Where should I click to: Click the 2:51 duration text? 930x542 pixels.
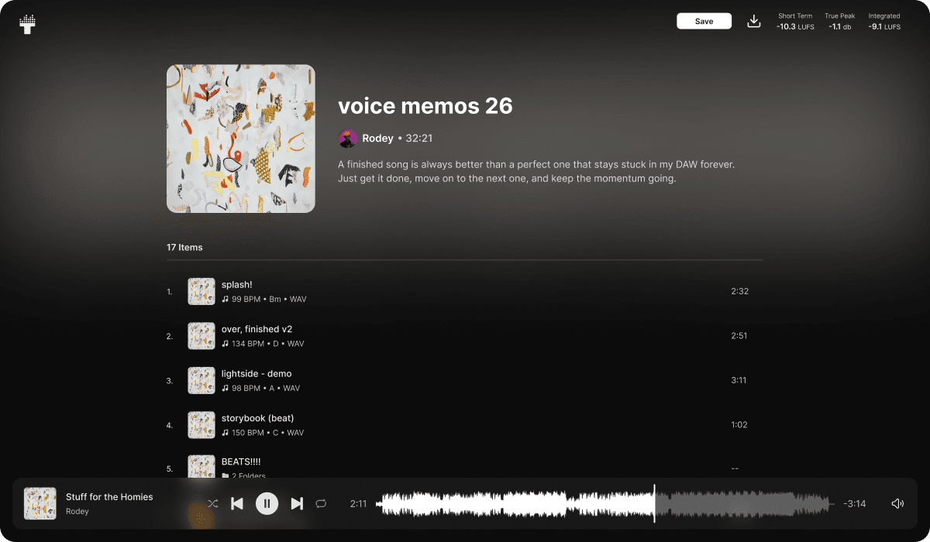click(739, 336)
